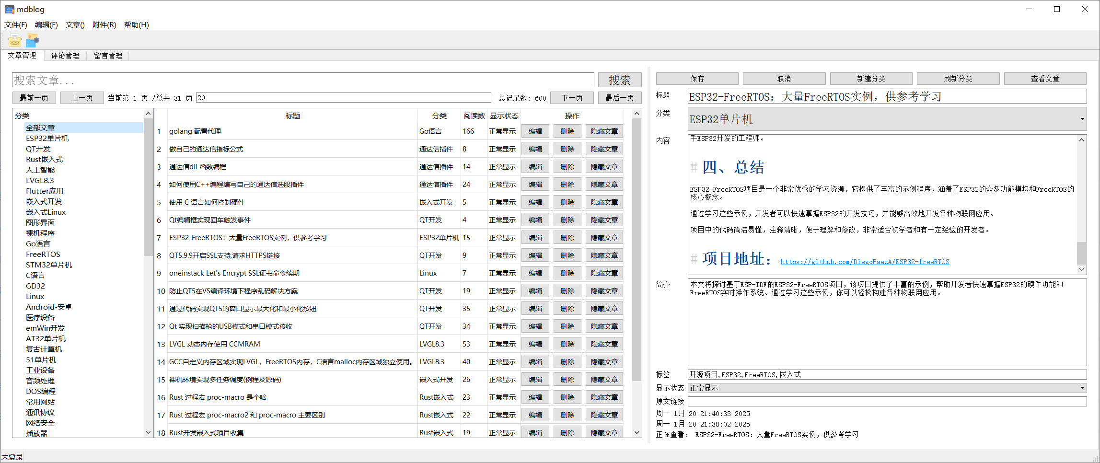Edit the 通达信dll 函数编程 article
Image resolution: width=1100 pixels, height=463 pixels.
[535, 167]
